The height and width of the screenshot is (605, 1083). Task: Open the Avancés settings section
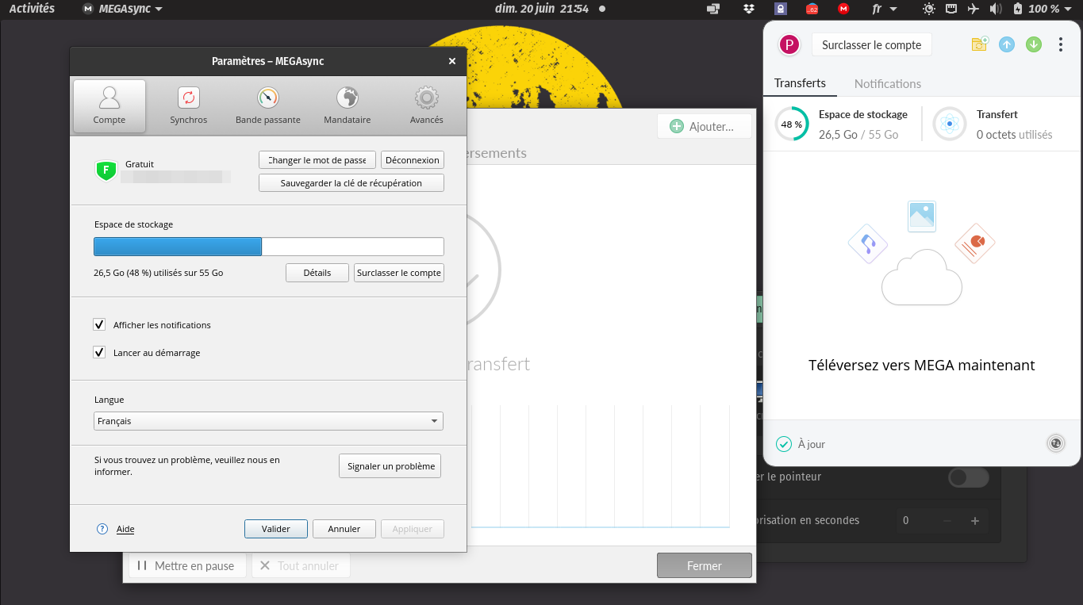pos(426,106)
